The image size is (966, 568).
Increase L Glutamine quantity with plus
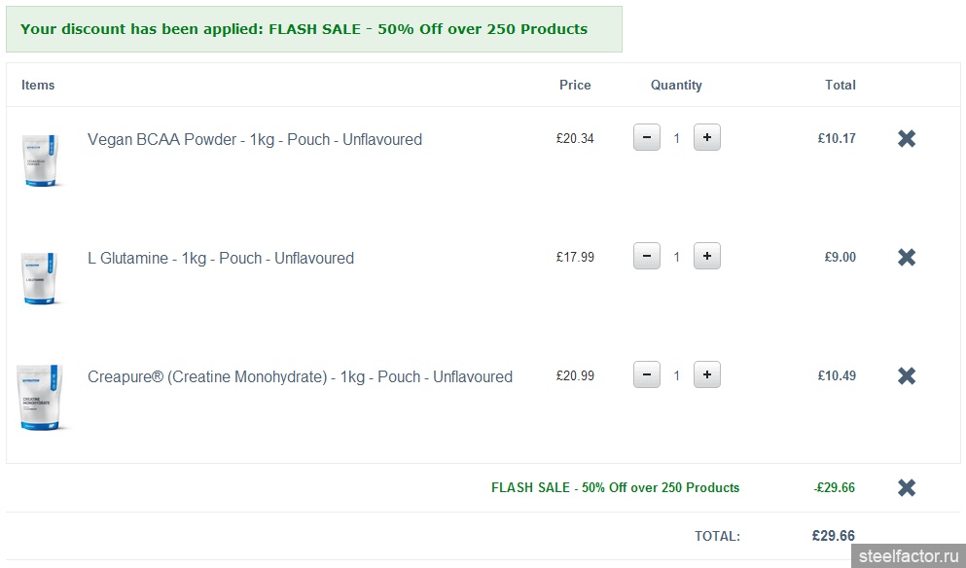pos(706,257)
